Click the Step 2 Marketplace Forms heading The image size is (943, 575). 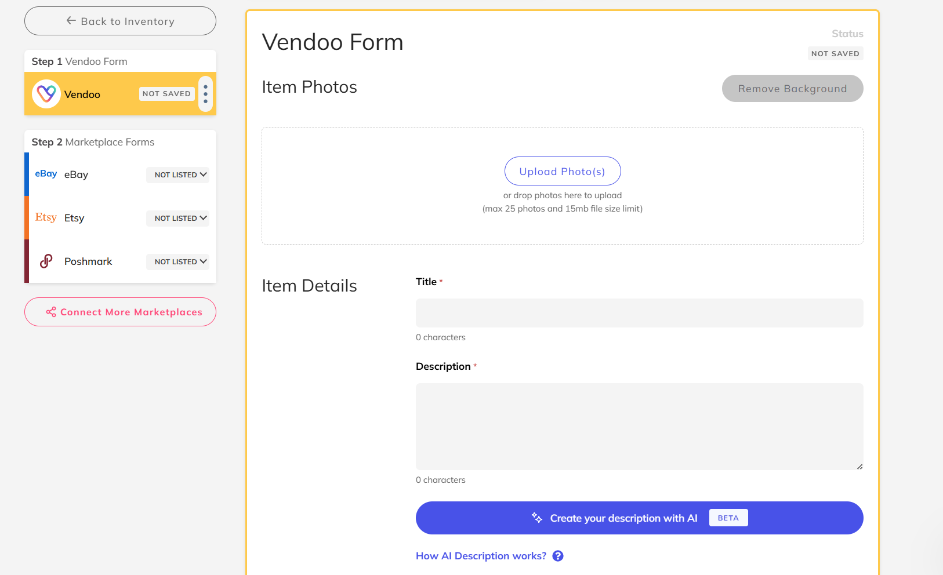pos(93,142)
